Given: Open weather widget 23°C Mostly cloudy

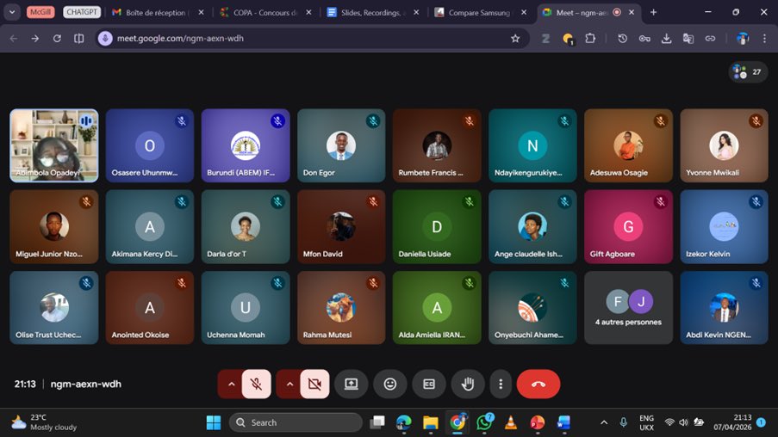Looking at the screenshot, I should 44,422.
